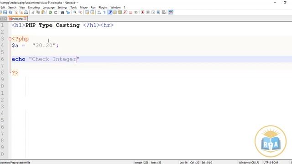Zoom in on the editor text
This screenshot has height=164, width=292.
tap(75, 12)
